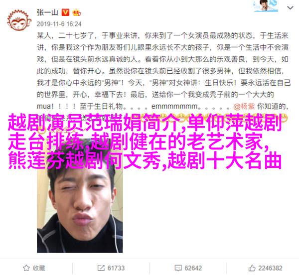Open the monkey avatar profile picture
This screenshot has width=299, height=278.
tap(19, 20)
